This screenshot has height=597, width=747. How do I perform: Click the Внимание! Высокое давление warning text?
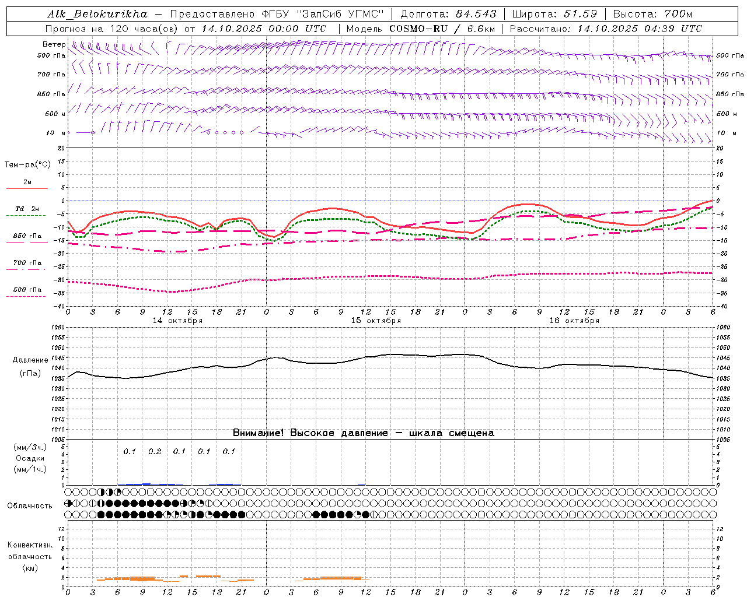tap(363, 433)
